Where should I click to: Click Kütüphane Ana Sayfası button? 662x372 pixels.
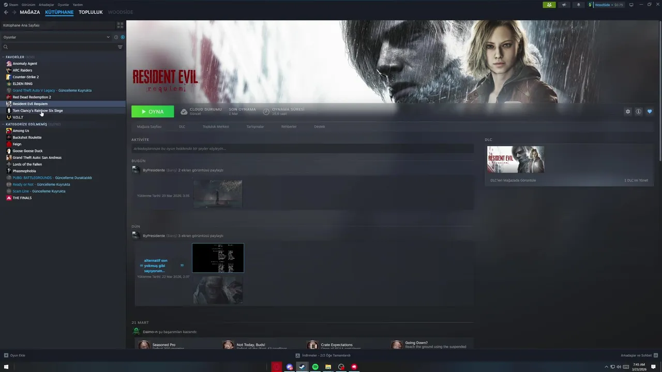(57, 25)
